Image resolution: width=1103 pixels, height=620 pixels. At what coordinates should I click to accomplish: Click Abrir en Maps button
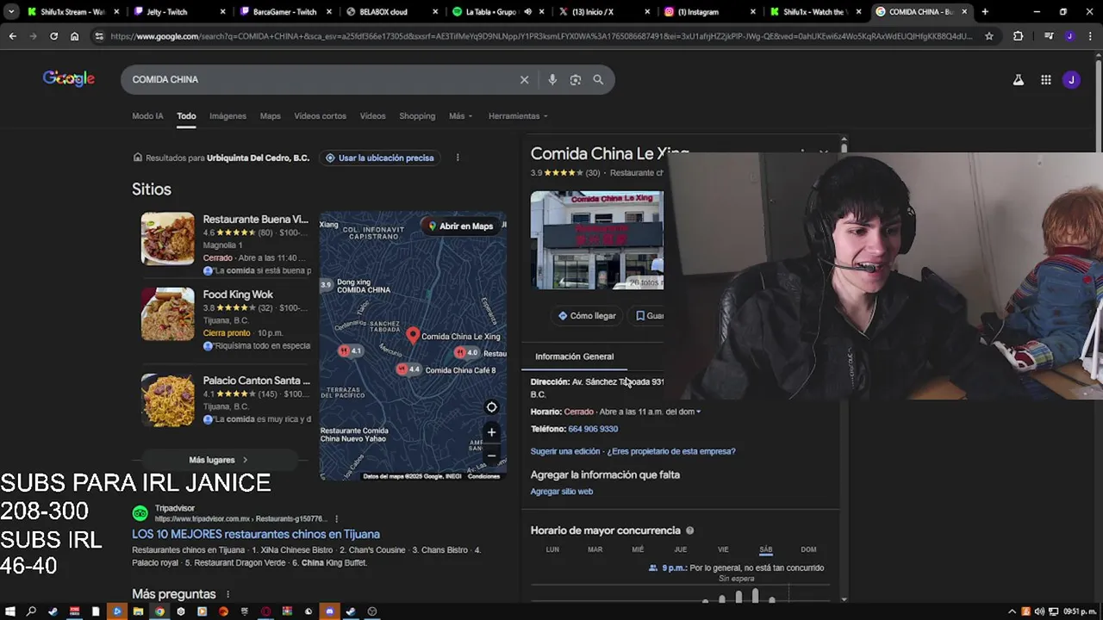(461, 226)
